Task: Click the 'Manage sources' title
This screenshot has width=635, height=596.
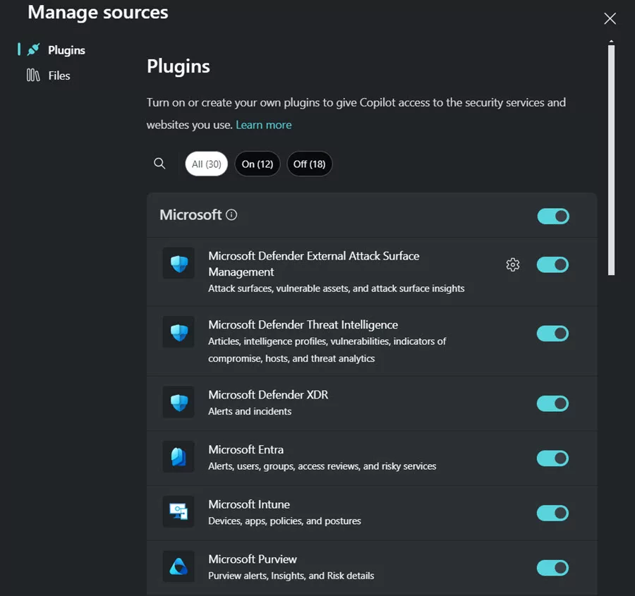Action: coord(97,13)
